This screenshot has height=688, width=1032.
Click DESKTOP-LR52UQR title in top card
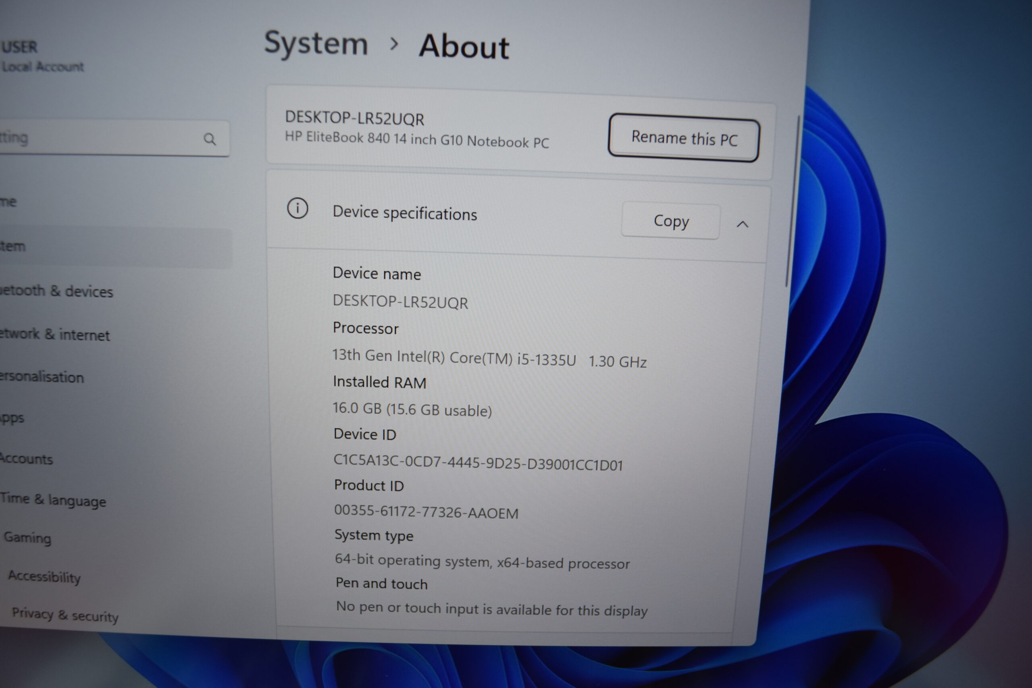click(354, 118)
